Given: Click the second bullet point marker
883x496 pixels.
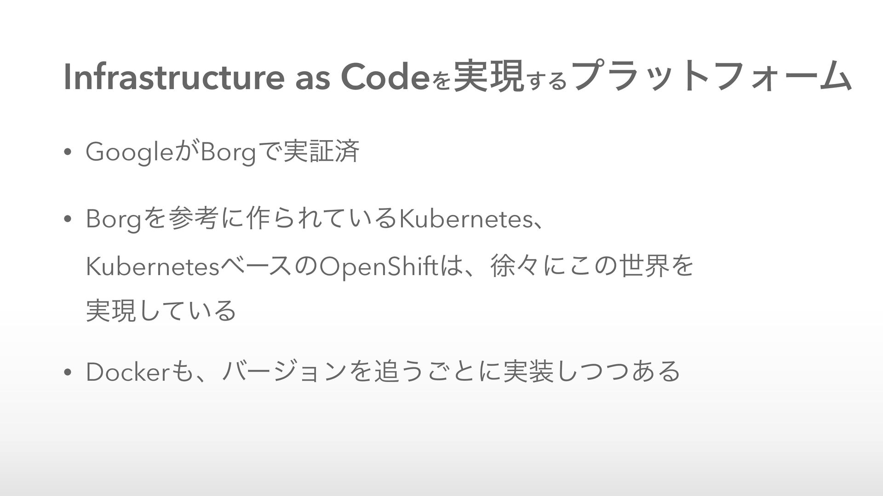Looking at the screenshot, I should click(x=67, y=221).
